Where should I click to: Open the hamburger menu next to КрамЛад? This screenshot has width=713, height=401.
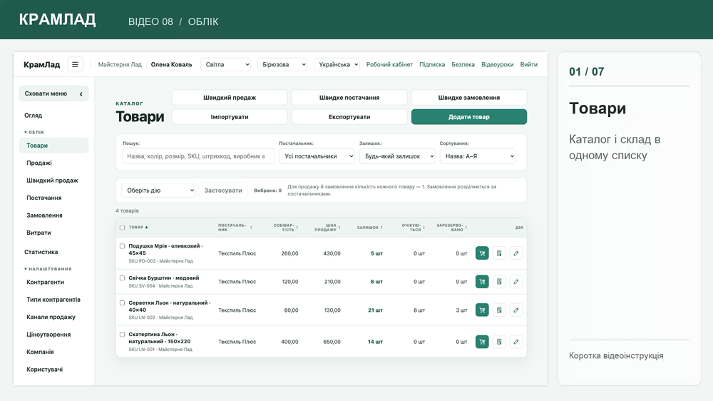point(75,65)
